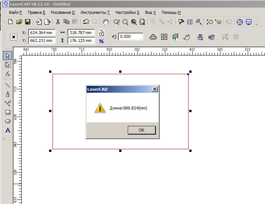
Task: Select the node edit tool
Action: (8, 74)
